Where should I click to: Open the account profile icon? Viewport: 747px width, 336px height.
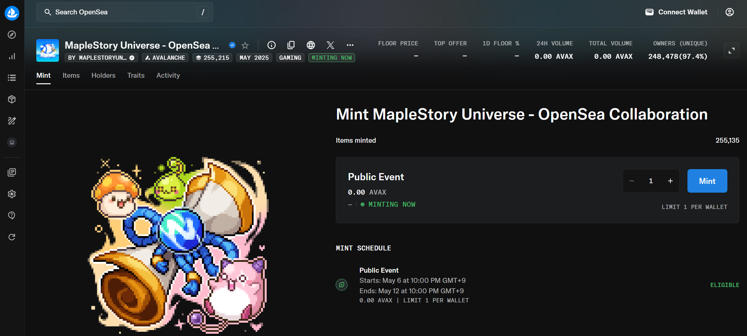point(730,12)
